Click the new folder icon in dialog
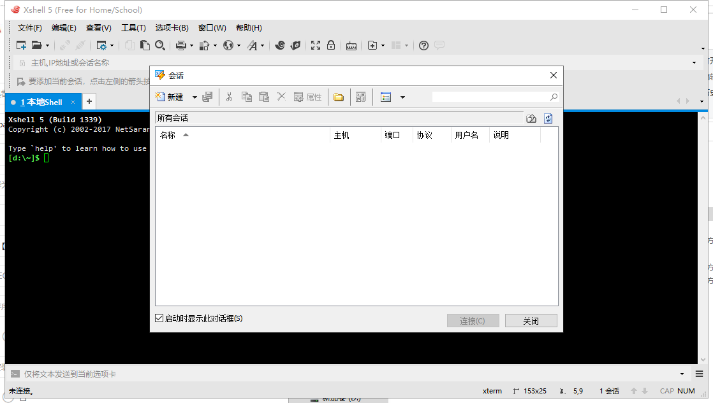 [x=338, y=97]
